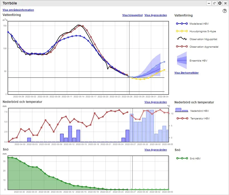Click Visa dygnsvärden link for Nederbörd chart

tap(156, 102)
